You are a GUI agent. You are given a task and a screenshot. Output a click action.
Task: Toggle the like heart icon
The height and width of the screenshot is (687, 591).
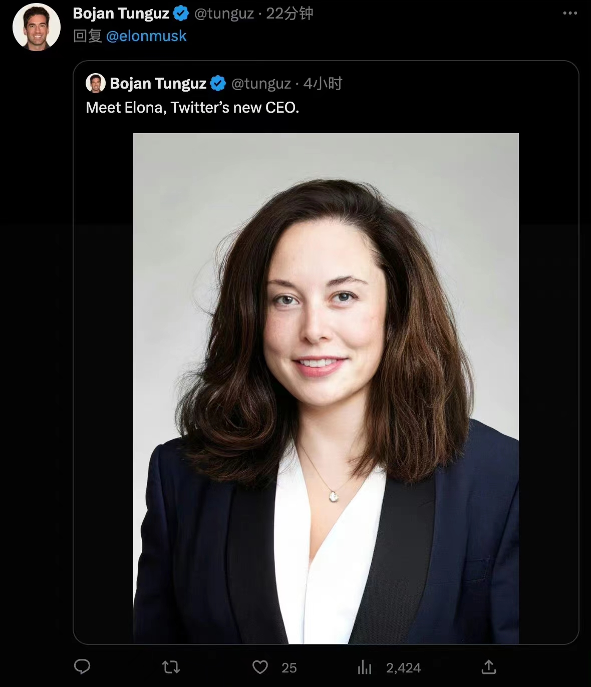point(260,667)
